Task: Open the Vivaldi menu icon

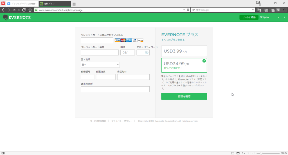Action: [3, 3]
